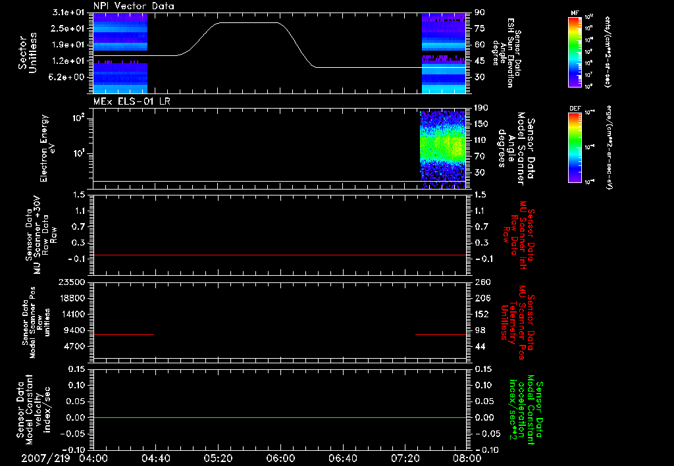This screenshot has height=466, width=674.
Task: Click the 05:20 time tick label
Action: click(218, 458)
